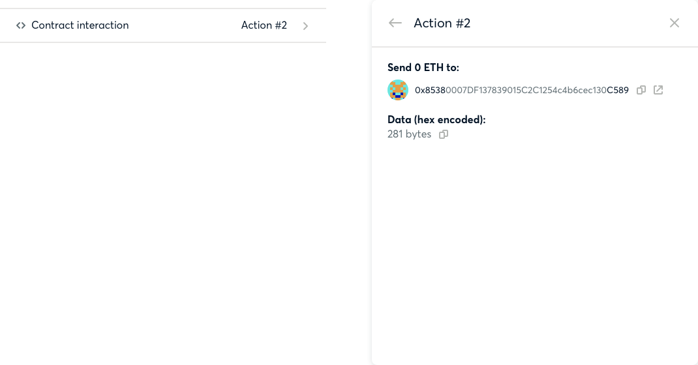698x365 pixels.
Task: Expand Action #2 row with the right chevron
Action: 305,26
